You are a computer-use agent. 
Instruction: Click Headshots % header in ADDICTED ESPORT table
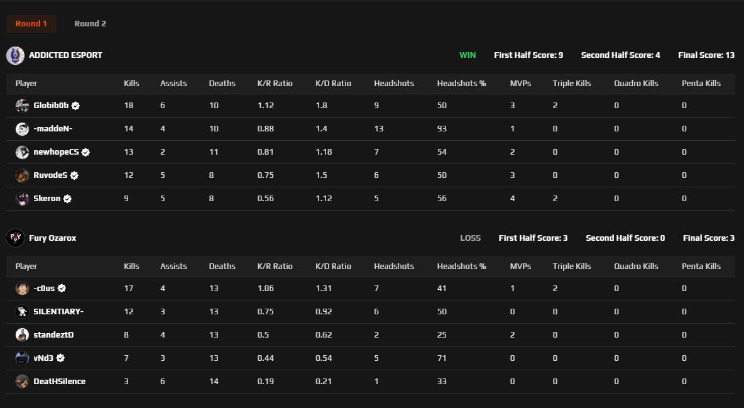tap(462, 84)
